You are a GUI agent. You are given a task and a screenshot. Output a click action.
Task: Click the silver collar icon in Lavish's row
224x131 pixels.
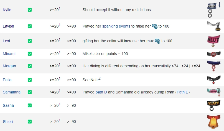[x=213, y=26]
